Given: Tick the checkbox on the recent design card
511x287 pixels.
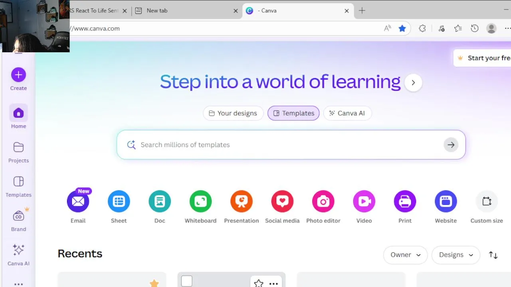Looking at the screenshot, I should point(186,281).
